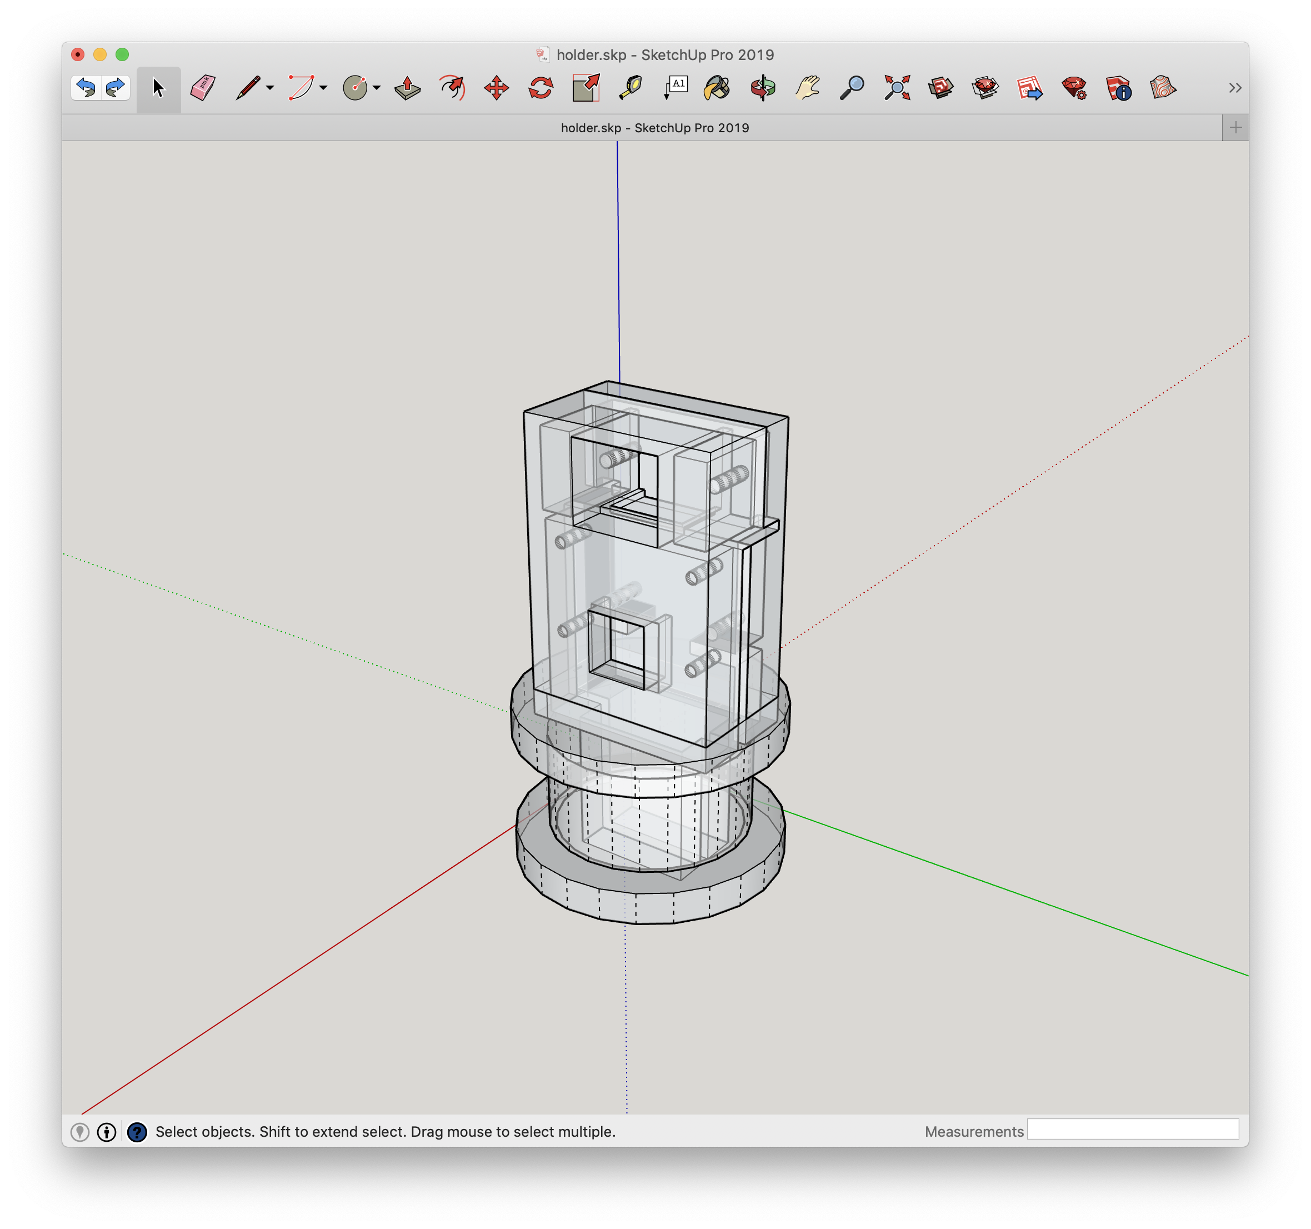The width and height of the screenshot is (1311, 1229).
Task: Select the Rotate tool
Action: coord(541,88)
